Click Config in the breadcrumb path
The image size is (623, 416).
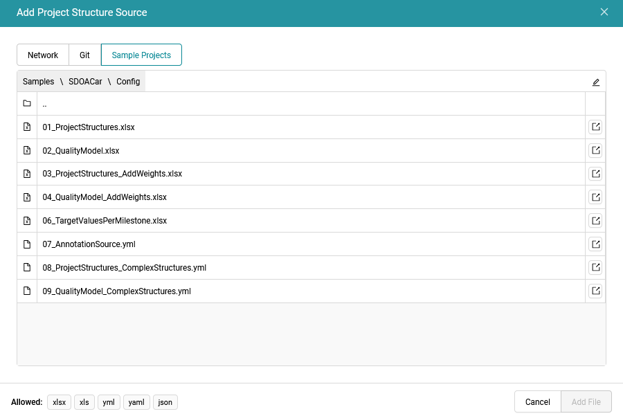point(128,82)
